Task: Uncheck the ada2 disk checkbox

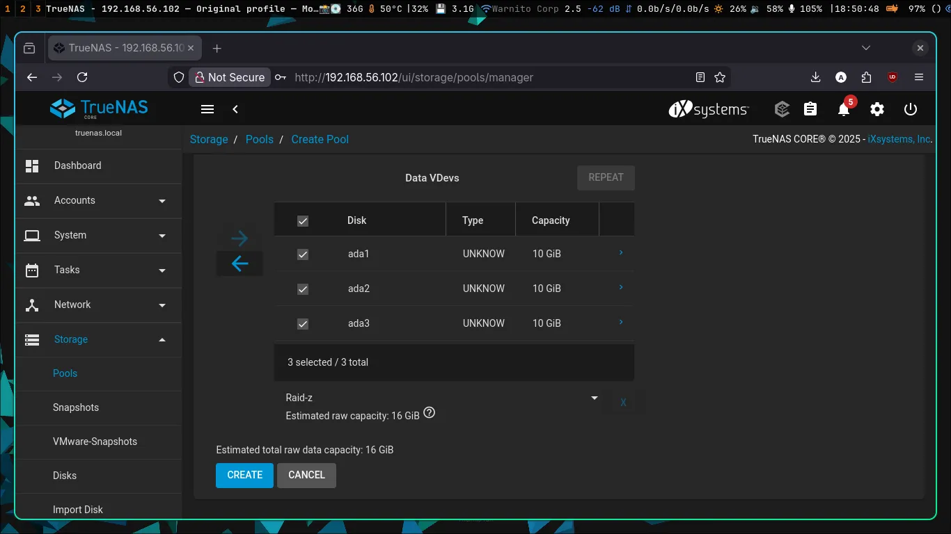Action: [303, 289]
